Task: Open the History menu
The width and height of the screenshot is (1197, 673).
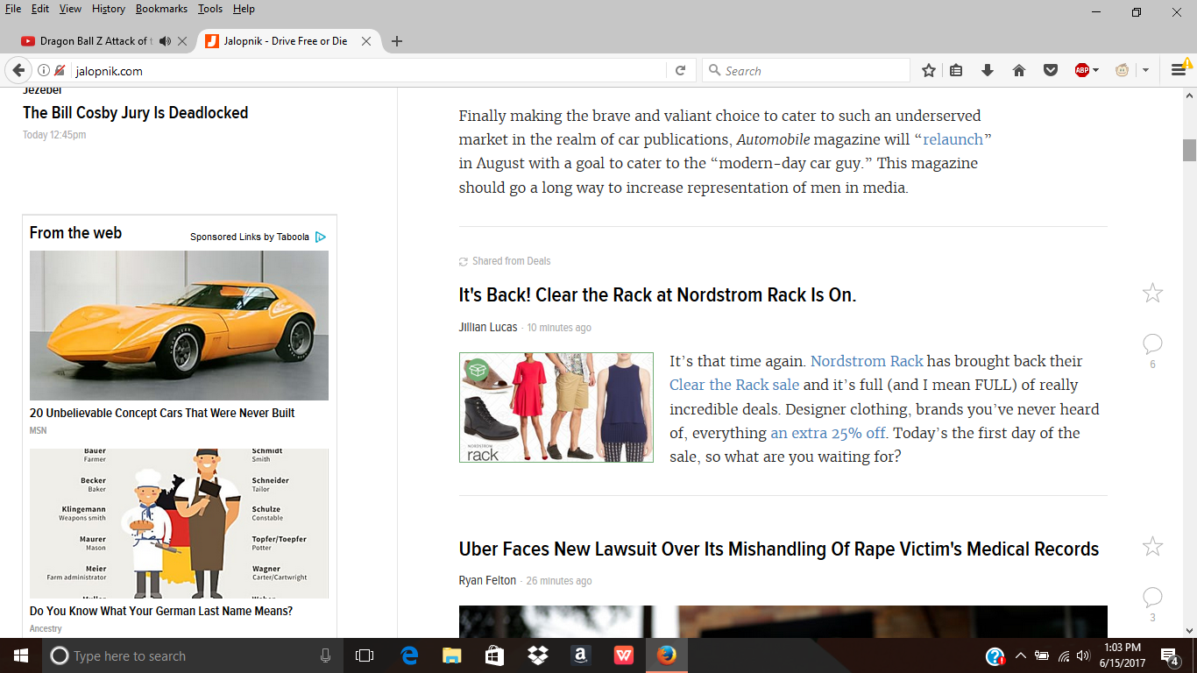Action: pyautogui.click(x=109, y=9)
